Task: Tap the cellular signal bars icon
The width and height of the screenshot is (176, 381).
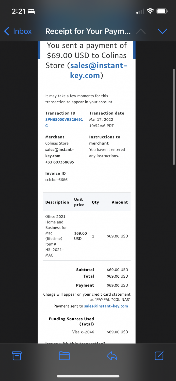Action: [140, 11]
